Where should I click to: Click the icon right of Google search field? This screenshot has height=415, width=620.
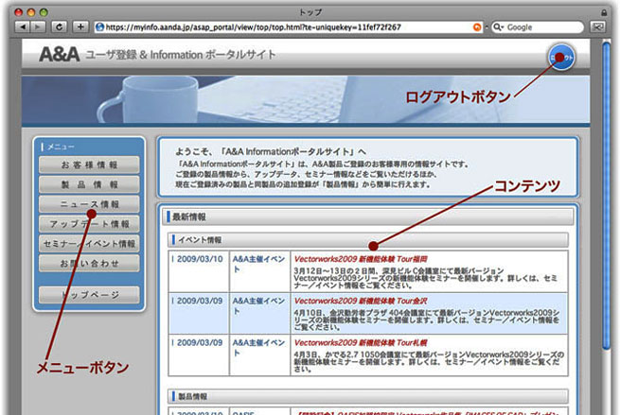tap(597, 27)
